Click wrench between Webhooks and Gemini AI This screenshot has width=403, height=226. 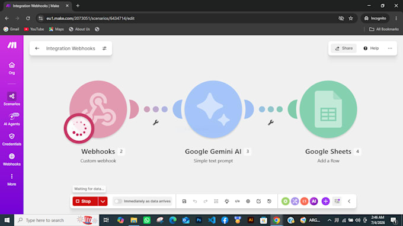pos(155,122)
